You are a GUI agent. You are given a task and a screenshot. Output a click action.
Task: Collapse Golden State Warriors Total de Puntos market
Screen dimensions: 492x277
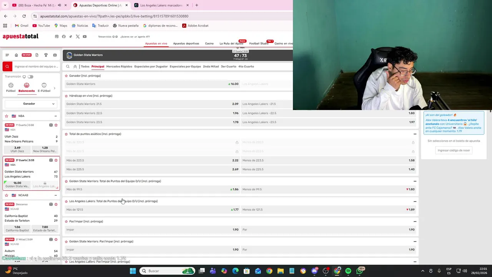pyautogui.click(x=415, y=181)
